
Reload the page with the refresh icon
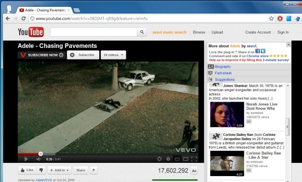23,19
